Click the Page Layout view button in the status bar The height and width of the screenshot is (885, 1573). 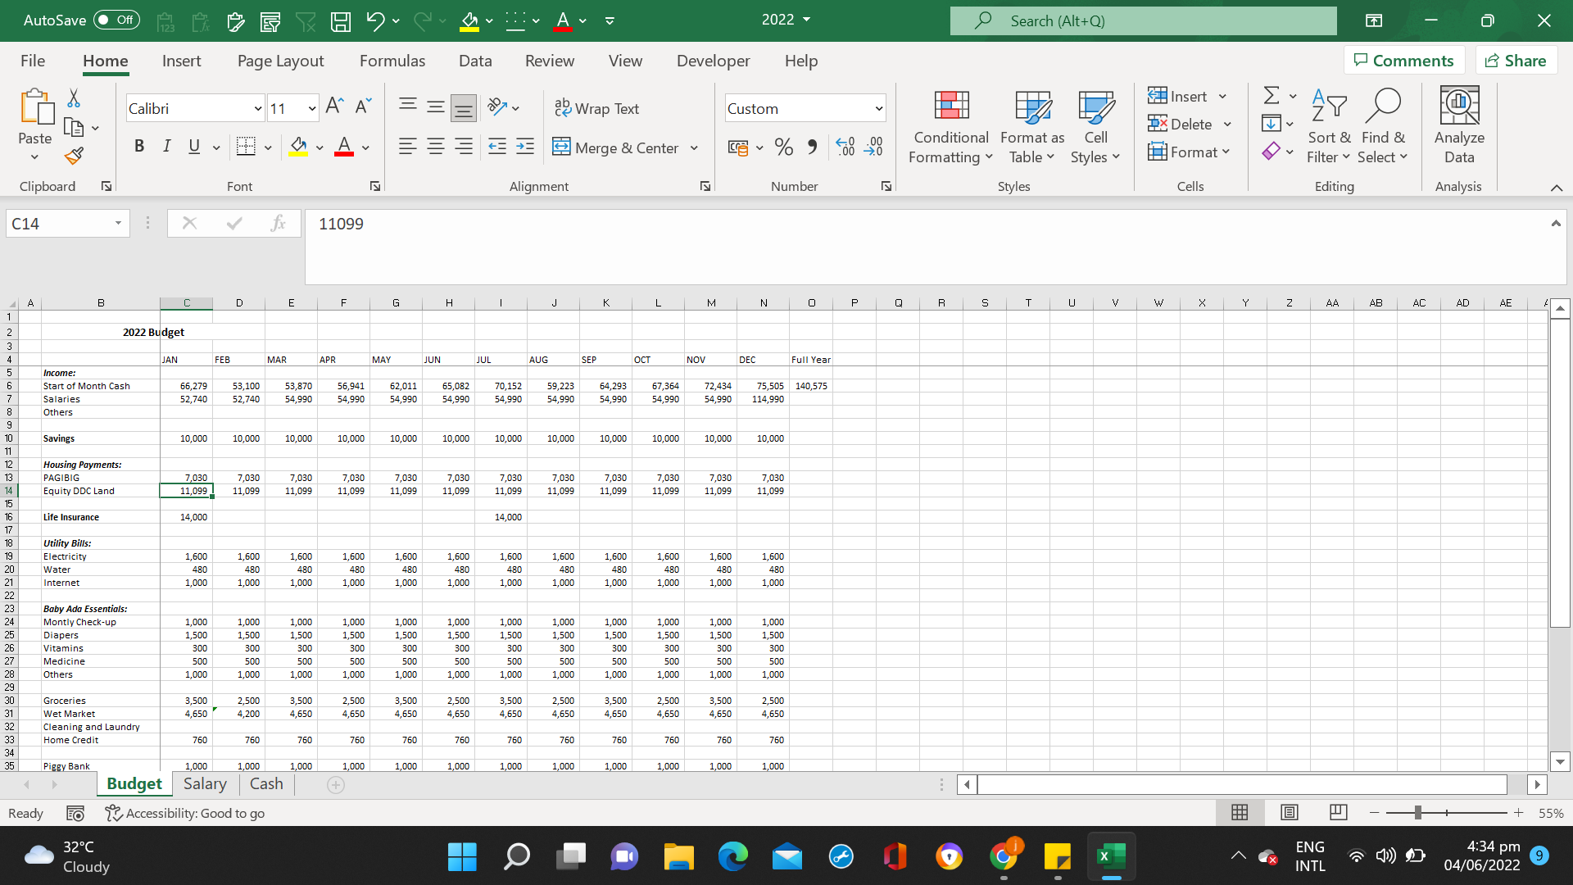[x=1289, y=812]
